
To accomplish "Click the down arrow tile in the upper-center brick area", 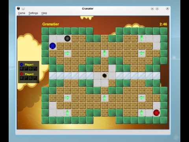I will [x=104, y=53].
